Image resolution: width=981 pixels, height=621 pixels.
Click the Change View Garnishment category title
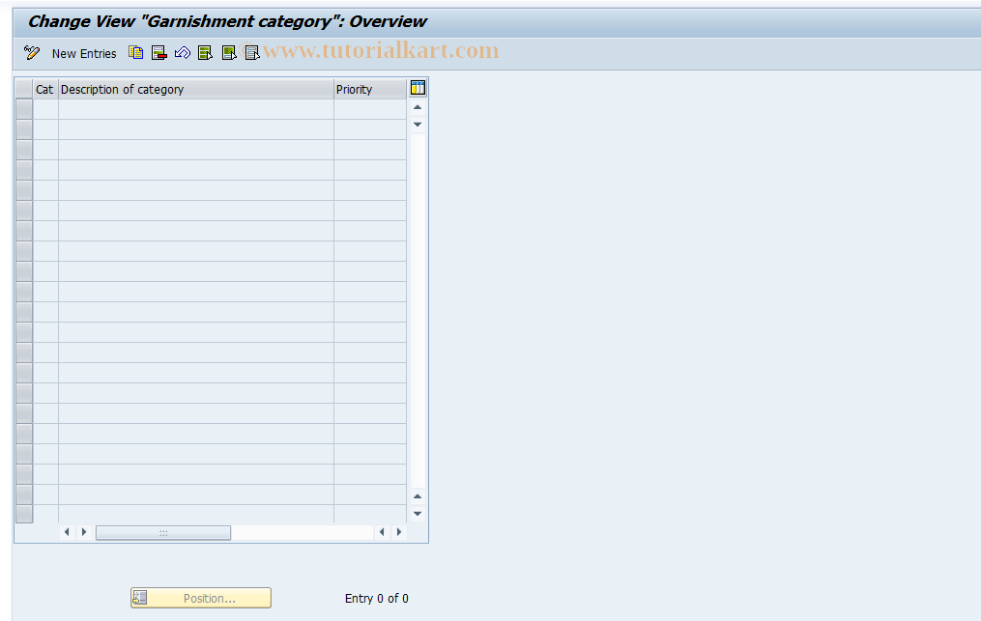click(227, 21)
